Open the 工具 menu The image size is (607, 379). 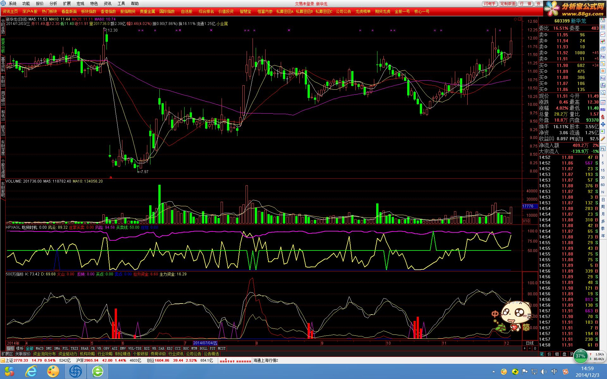pos(121,4)
